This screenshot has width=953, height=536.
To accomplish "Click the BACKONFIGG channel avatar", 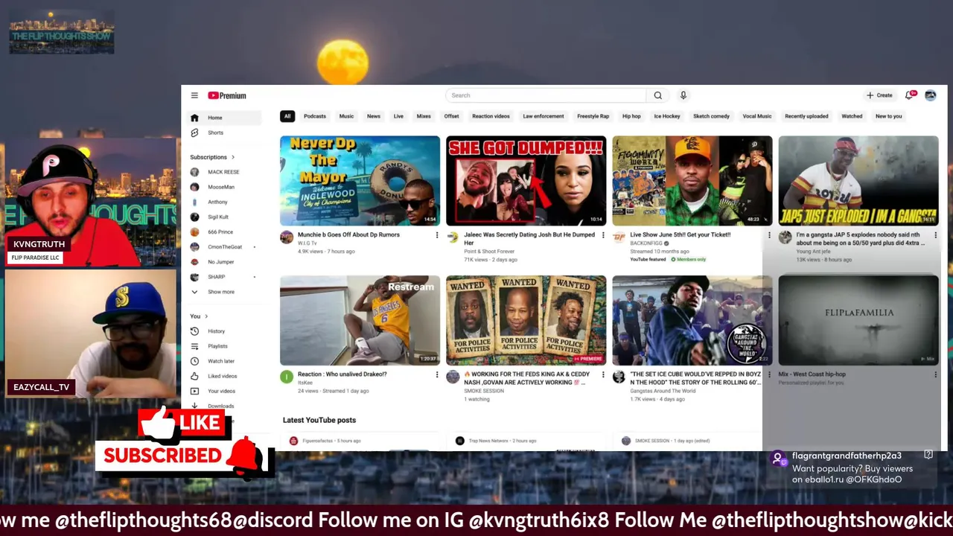I will (619, 237).
